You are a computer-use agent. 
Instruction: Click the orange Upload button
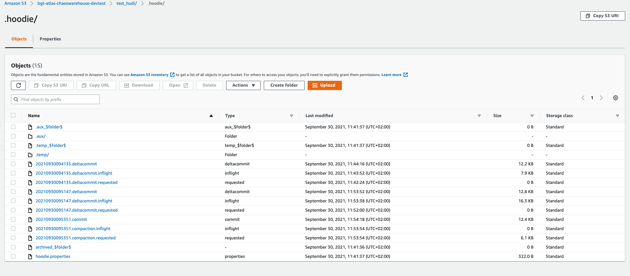(324, 85)
